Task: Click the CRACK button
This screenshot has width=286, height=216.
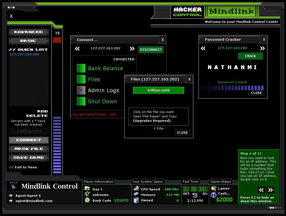Action: coord(250,56)
